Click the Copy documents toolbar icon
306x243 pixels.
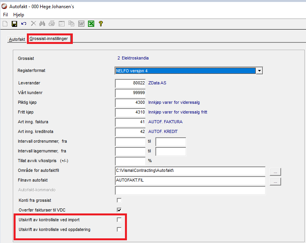coord(71,24)
